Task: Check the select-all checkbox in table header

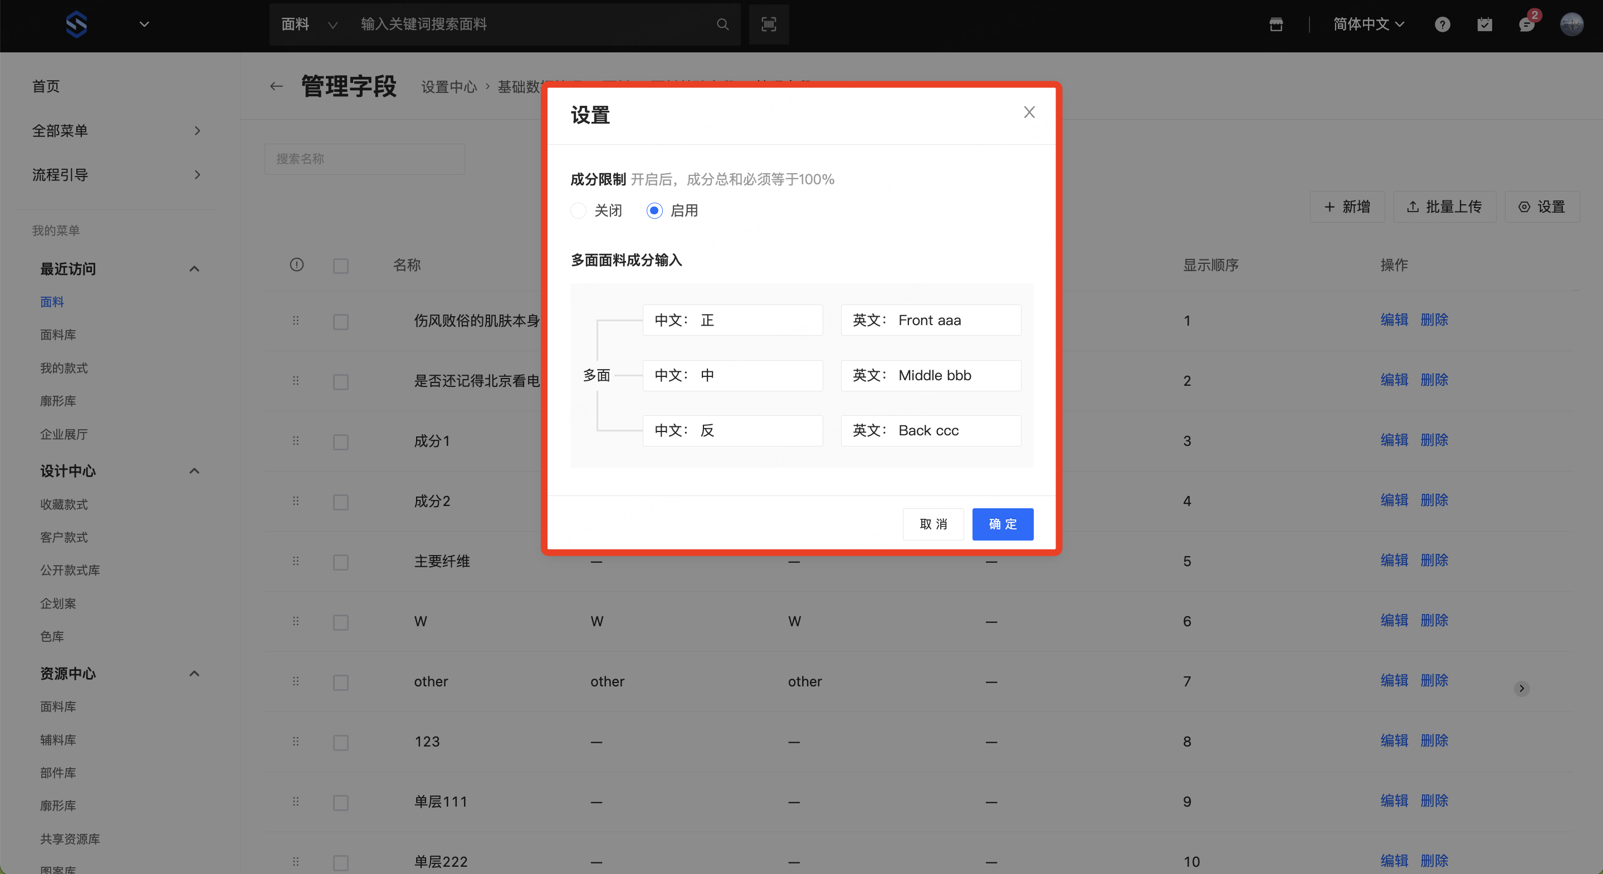Action: coord(340,266)
